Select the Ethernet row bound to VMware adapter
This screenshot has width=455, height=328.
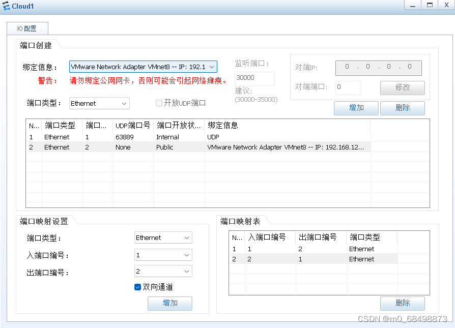[204, 147]
